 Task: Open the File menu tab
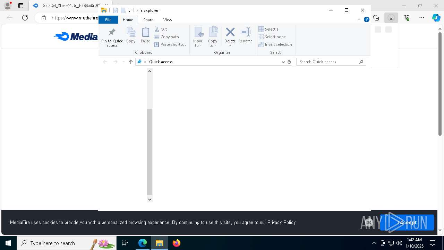108,20
